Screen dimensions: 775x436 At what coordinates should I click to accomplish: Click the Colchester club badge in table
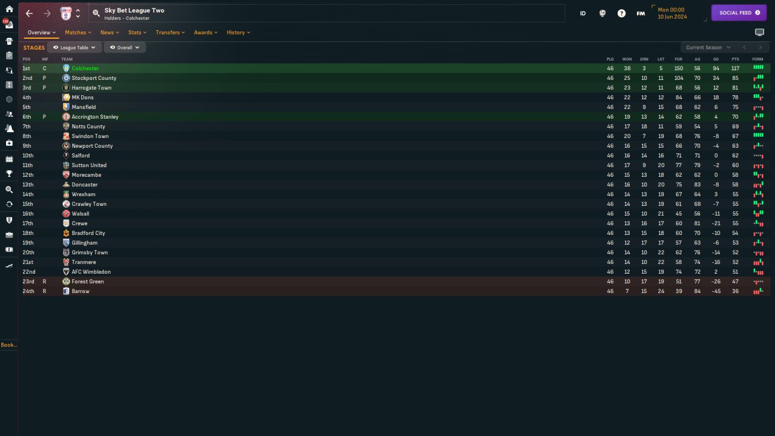66,68
